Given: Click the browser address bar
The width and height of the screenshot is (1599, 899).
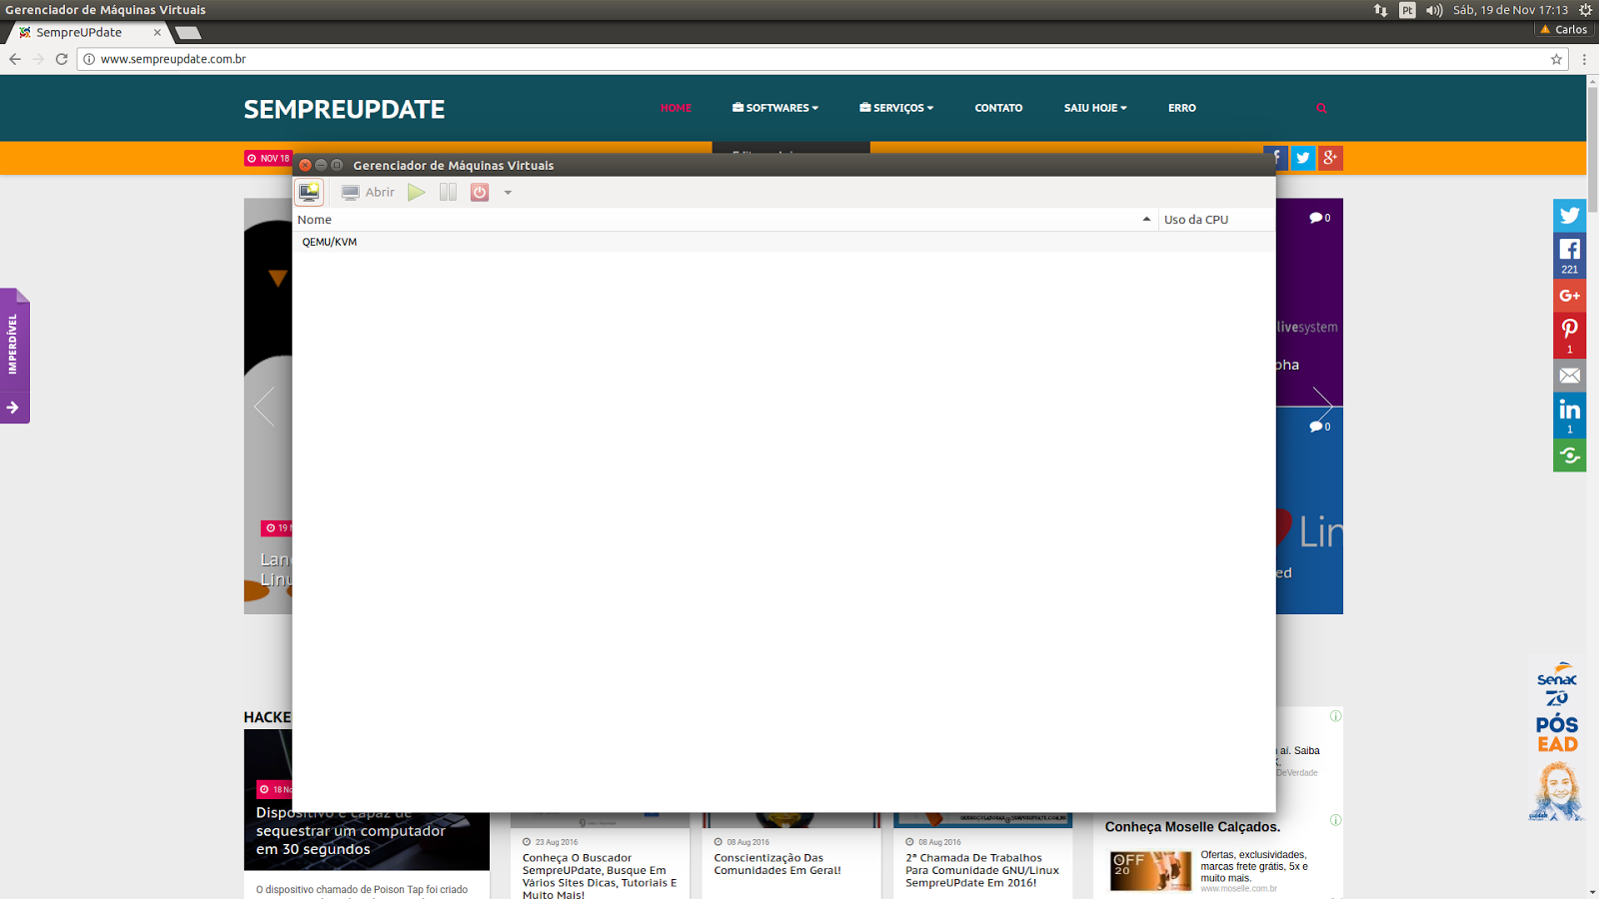Looking at the screenshot, I should pyautogui.click(x=819, y=59).
